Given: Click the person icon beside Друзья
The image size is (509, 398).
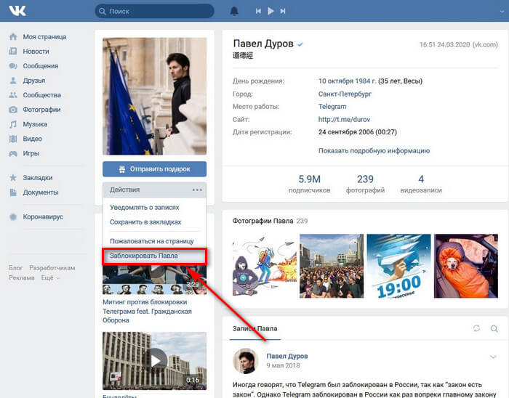Looking at the screenshot, I should pos(13,81).
